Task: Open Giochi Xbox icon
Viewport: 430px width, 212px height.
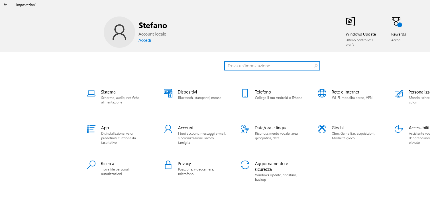Action: point(322,129)
